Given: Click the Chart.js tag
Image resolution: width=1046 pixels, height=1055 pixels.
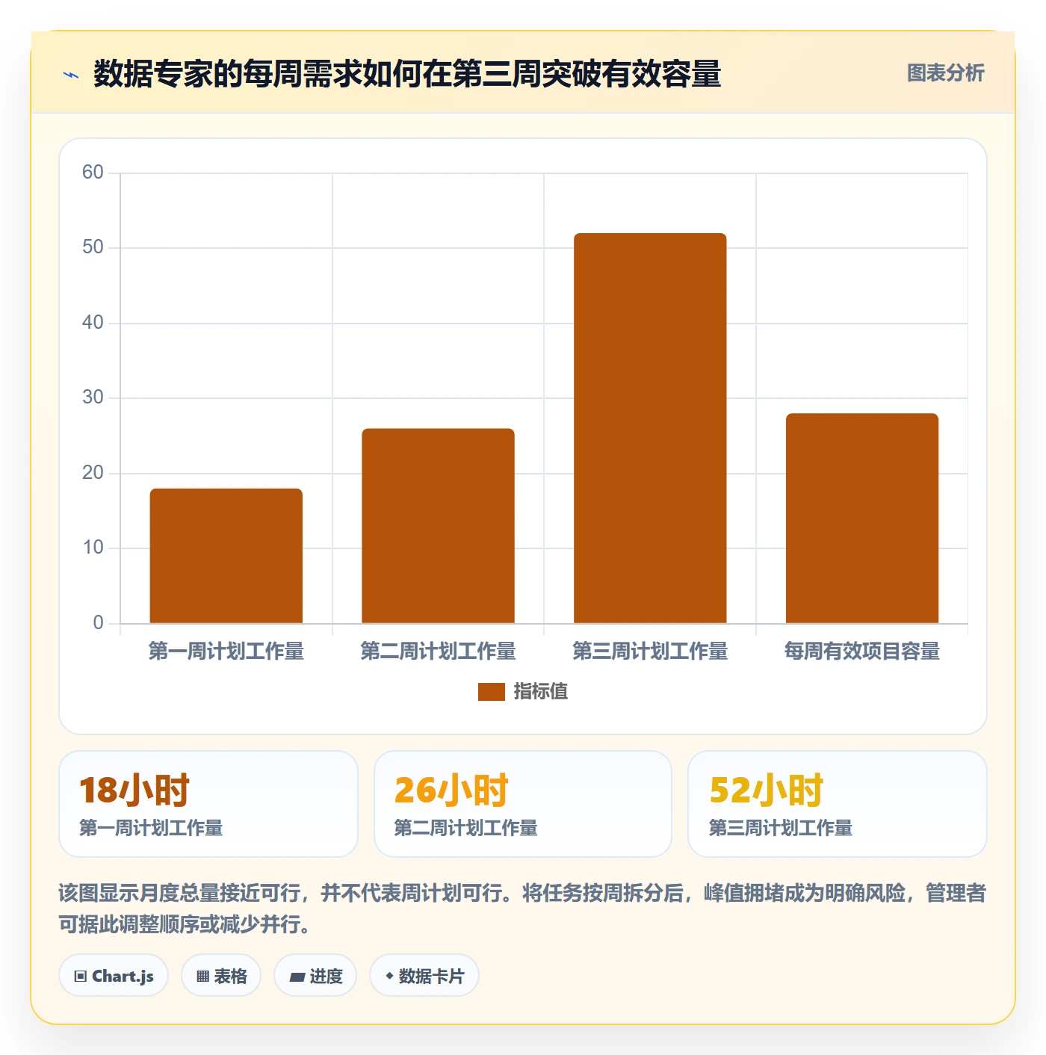Looking at the screenshot, I should [x=114, y=976].
